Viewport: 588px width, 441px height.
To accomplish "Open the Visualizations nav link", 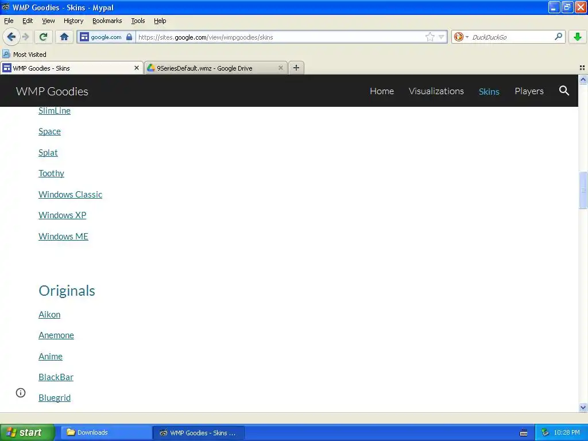I will (436, 91).
